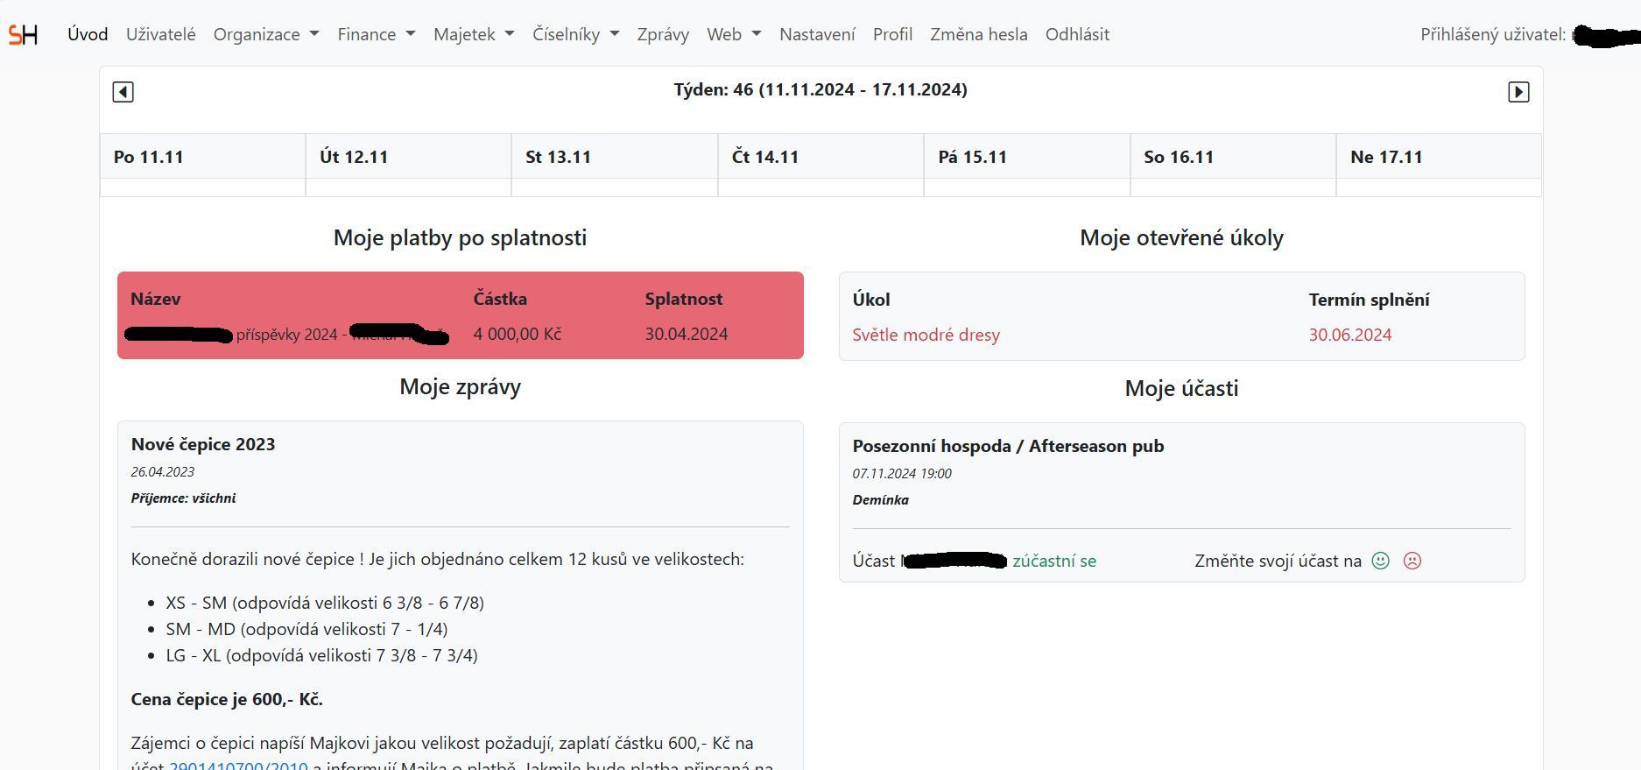The image size is (1641, 770).
Task: Click red sad face to decline attendance
Action: pyautogui.click(x=1412, y=561)
